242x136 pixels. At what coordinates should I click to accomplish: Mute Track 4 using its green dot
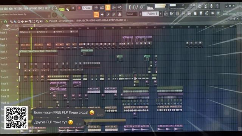17,55
